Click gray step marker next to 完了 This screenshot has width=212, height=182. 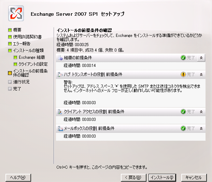click(10, 89)
